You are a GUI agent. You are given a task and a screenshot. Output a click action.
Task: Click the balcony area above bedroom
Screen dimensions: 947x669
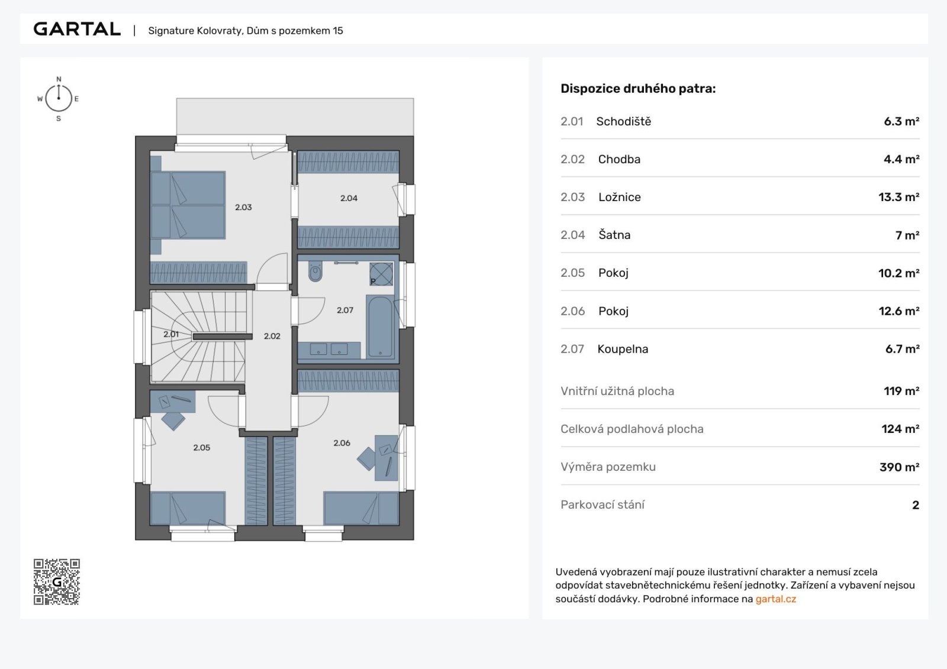295,116
